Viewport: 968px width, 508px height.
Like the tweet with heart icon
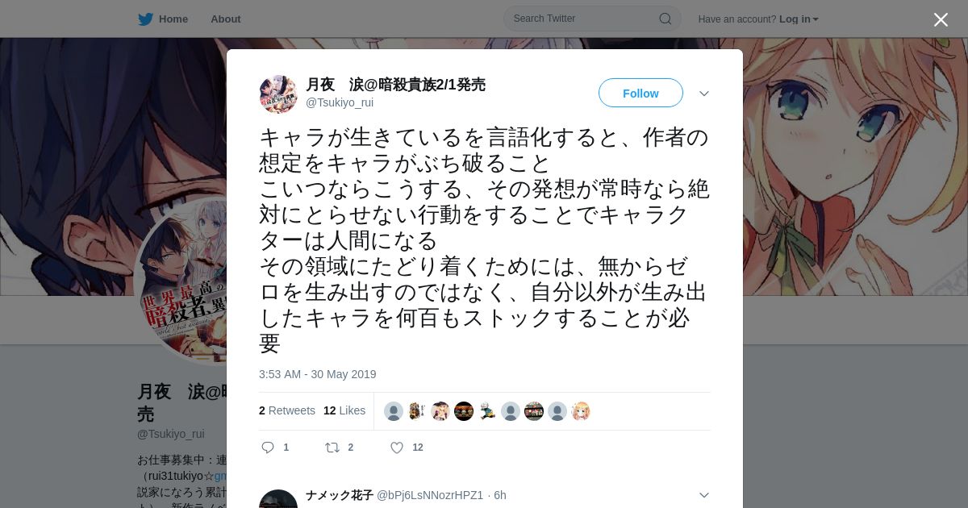click(397, 448)
